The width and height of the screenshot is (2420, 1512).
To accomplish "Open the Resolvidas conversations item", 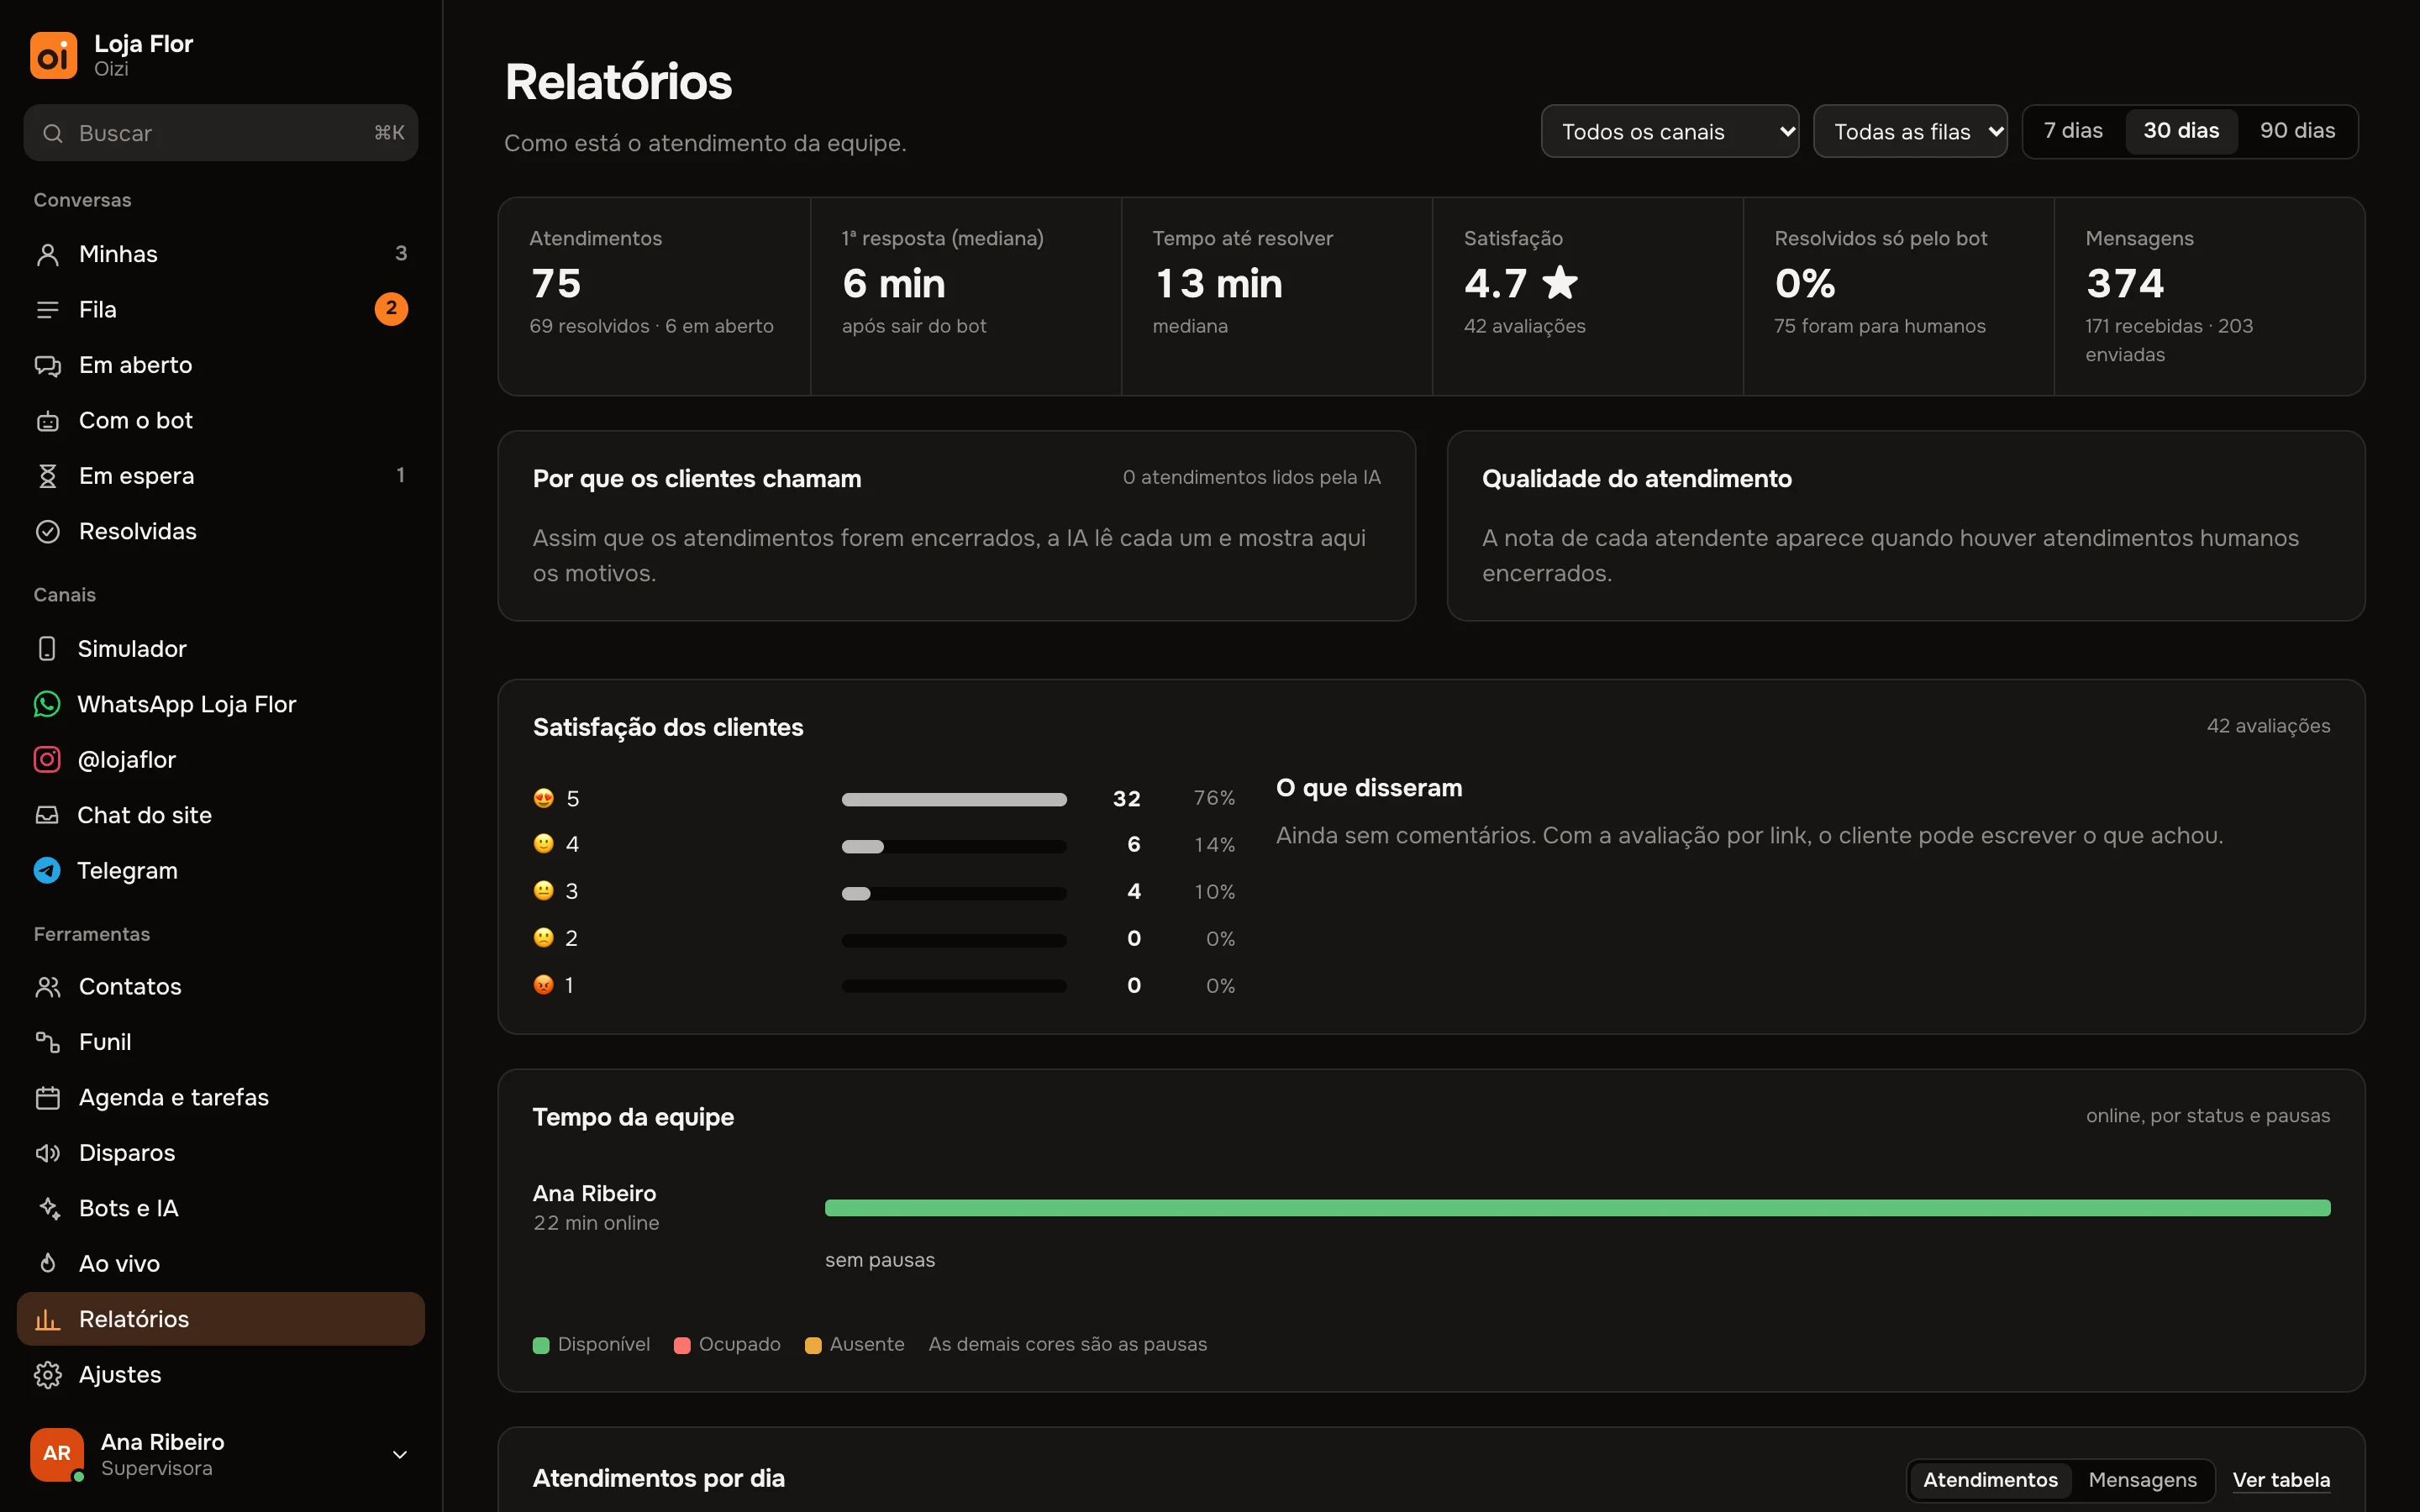I will (x=221, y=532).
